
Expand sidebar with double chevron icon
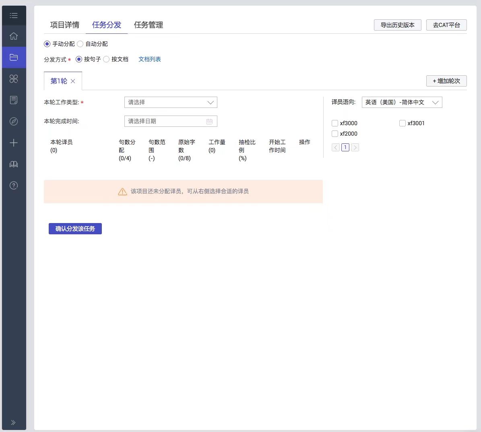13,422
